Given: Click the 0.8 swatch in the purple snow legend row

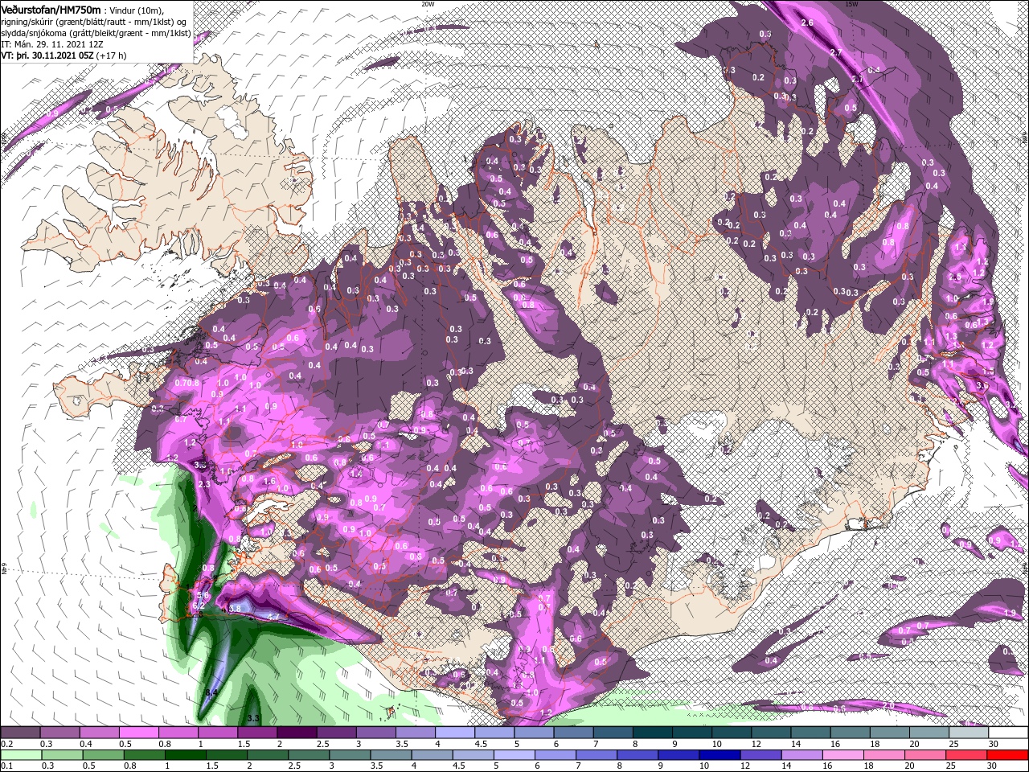Looking at the screenshot, I should point(178,733).
